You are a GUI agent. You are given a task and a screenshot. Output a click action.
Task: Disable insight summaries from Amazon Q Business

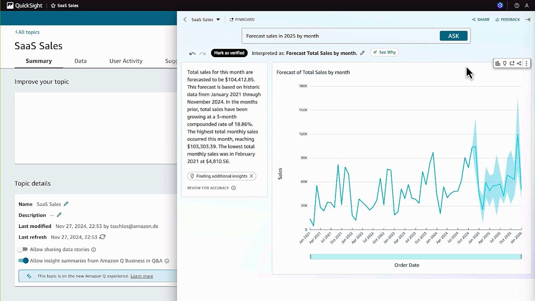[x=23, y=260]
